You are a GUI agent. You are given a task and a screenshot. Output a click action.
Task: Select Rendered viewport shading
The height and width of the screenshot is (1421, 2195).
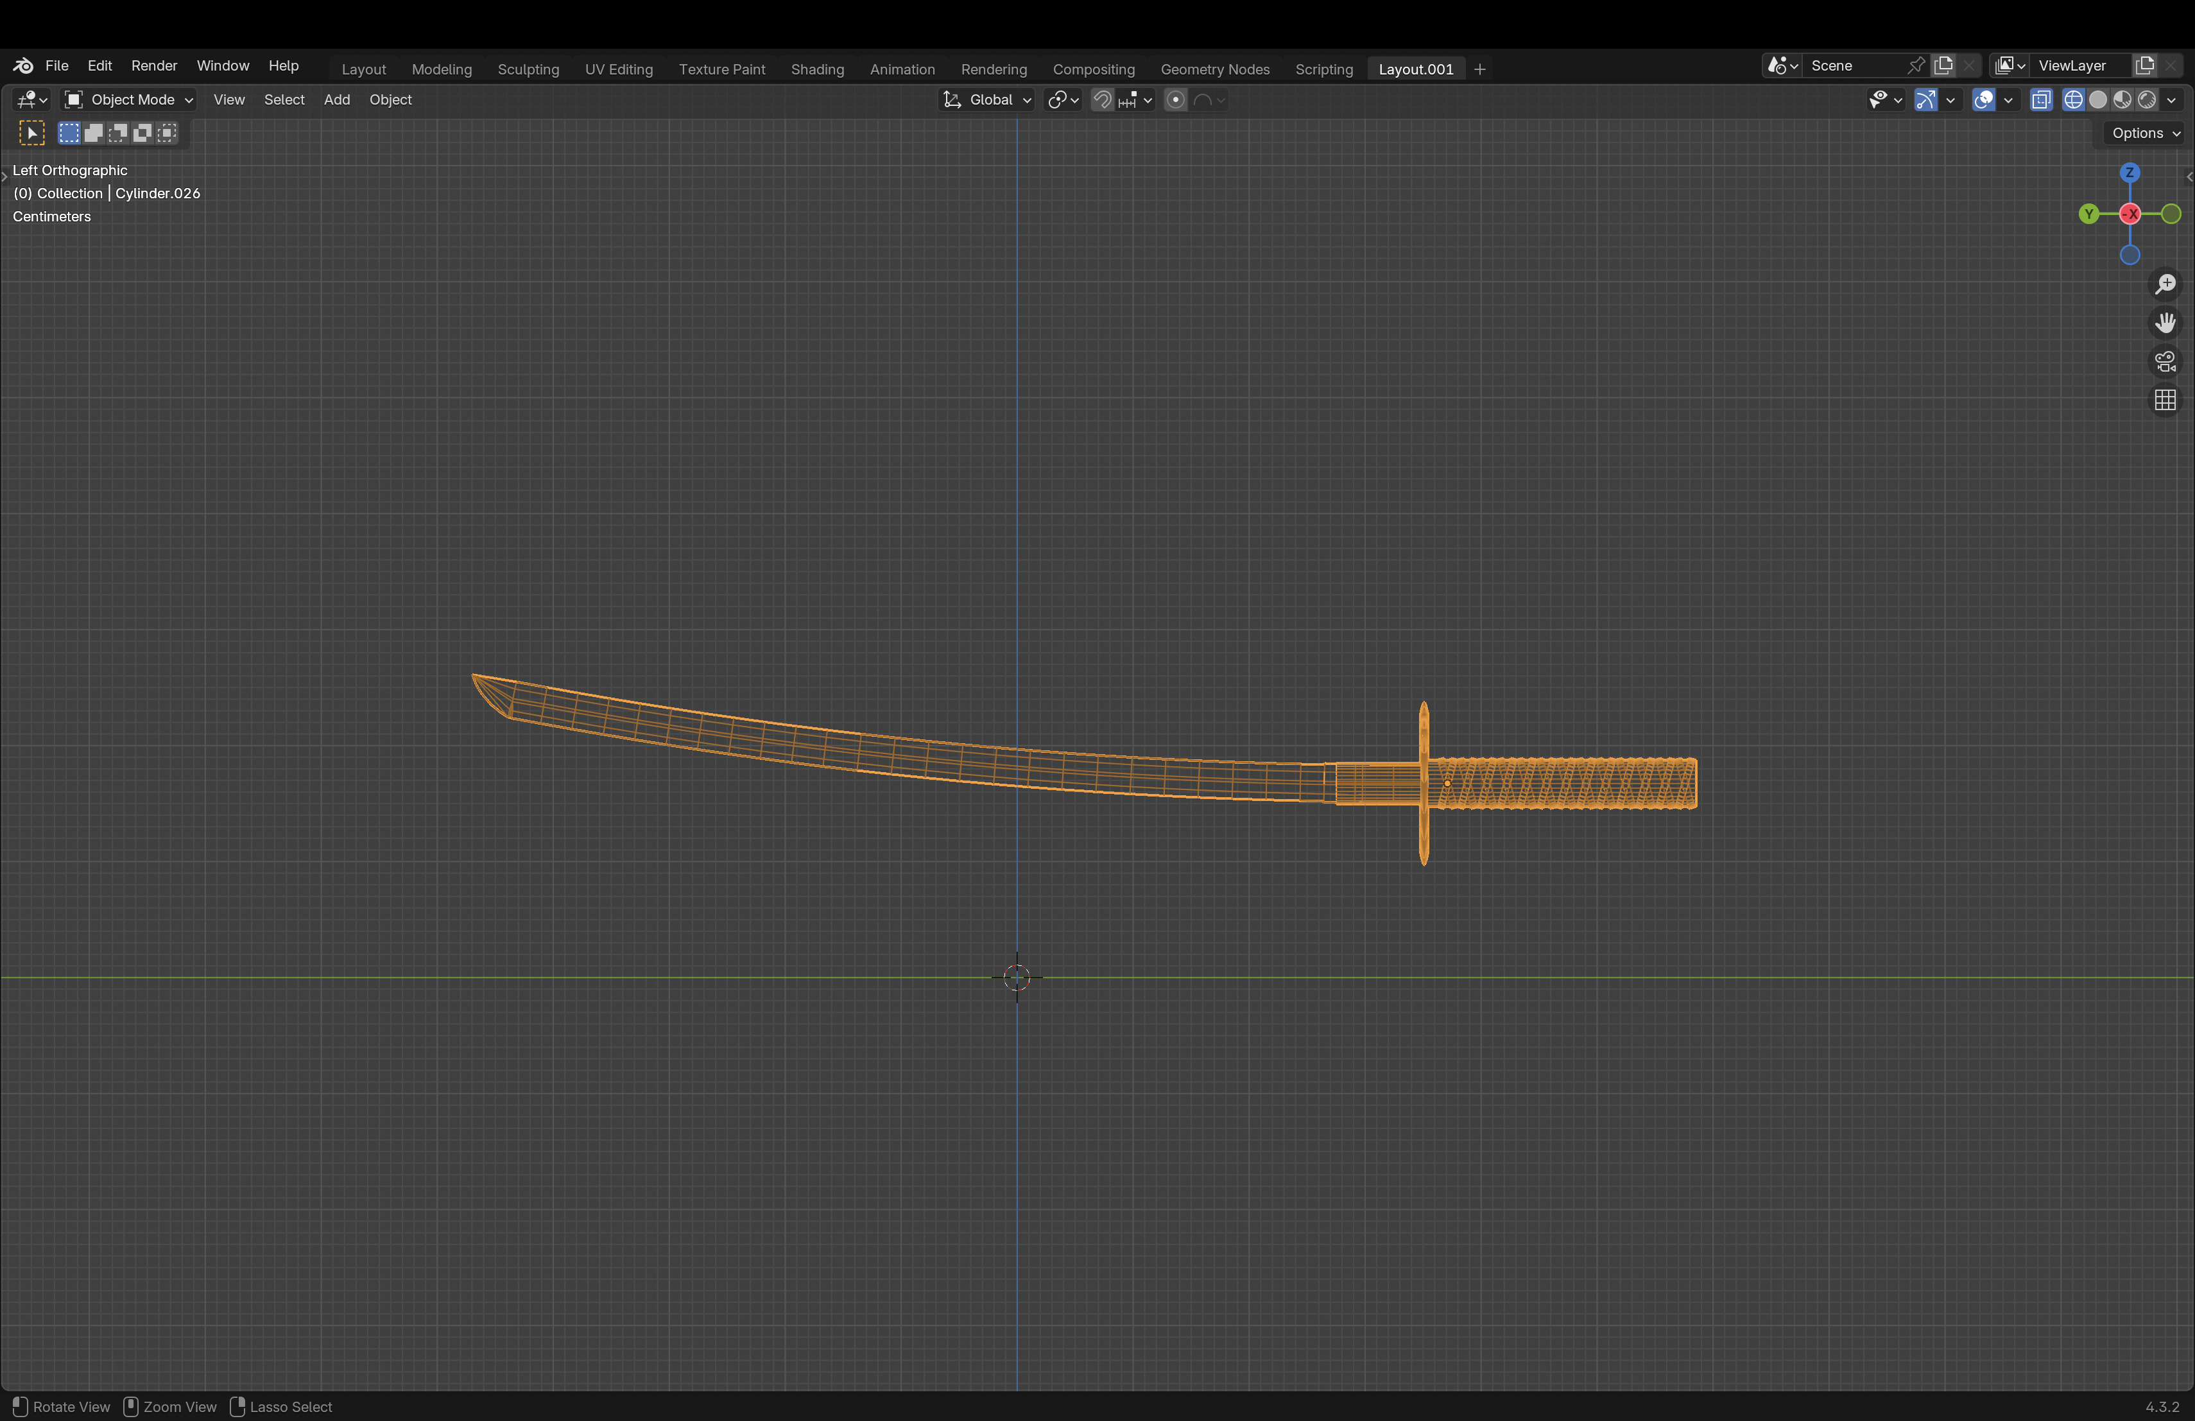[x=2147, y=99]
